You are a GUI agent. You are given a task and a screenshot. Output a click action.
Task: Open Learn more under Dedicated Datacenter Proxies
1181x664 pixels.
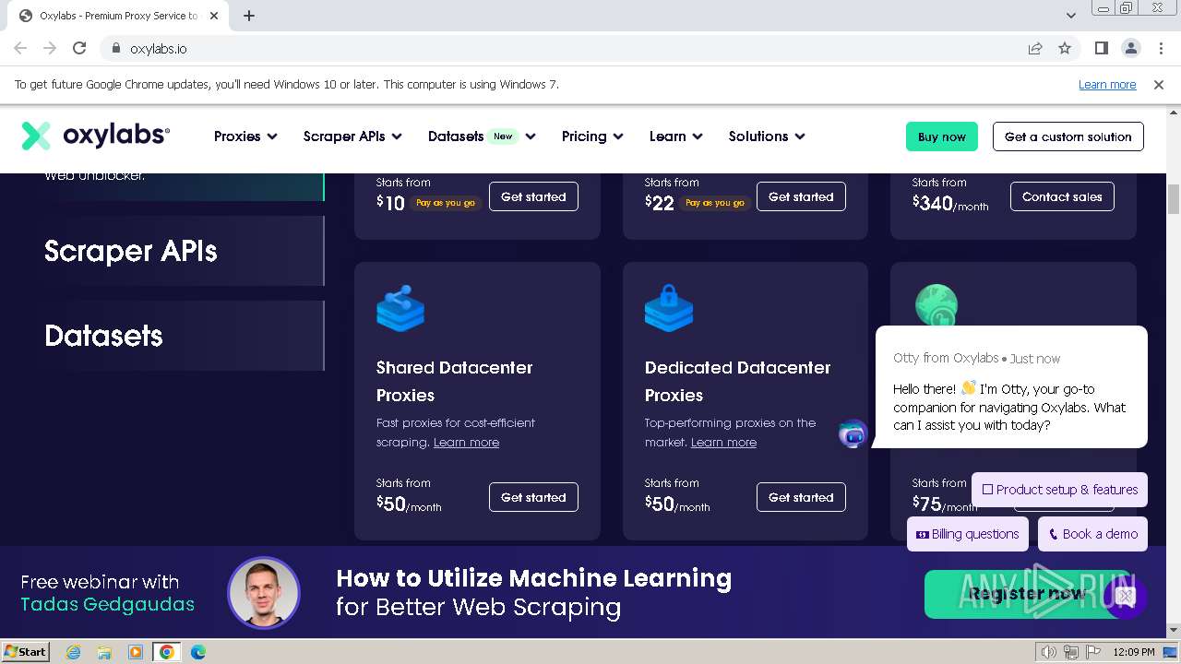click(723, 443)
